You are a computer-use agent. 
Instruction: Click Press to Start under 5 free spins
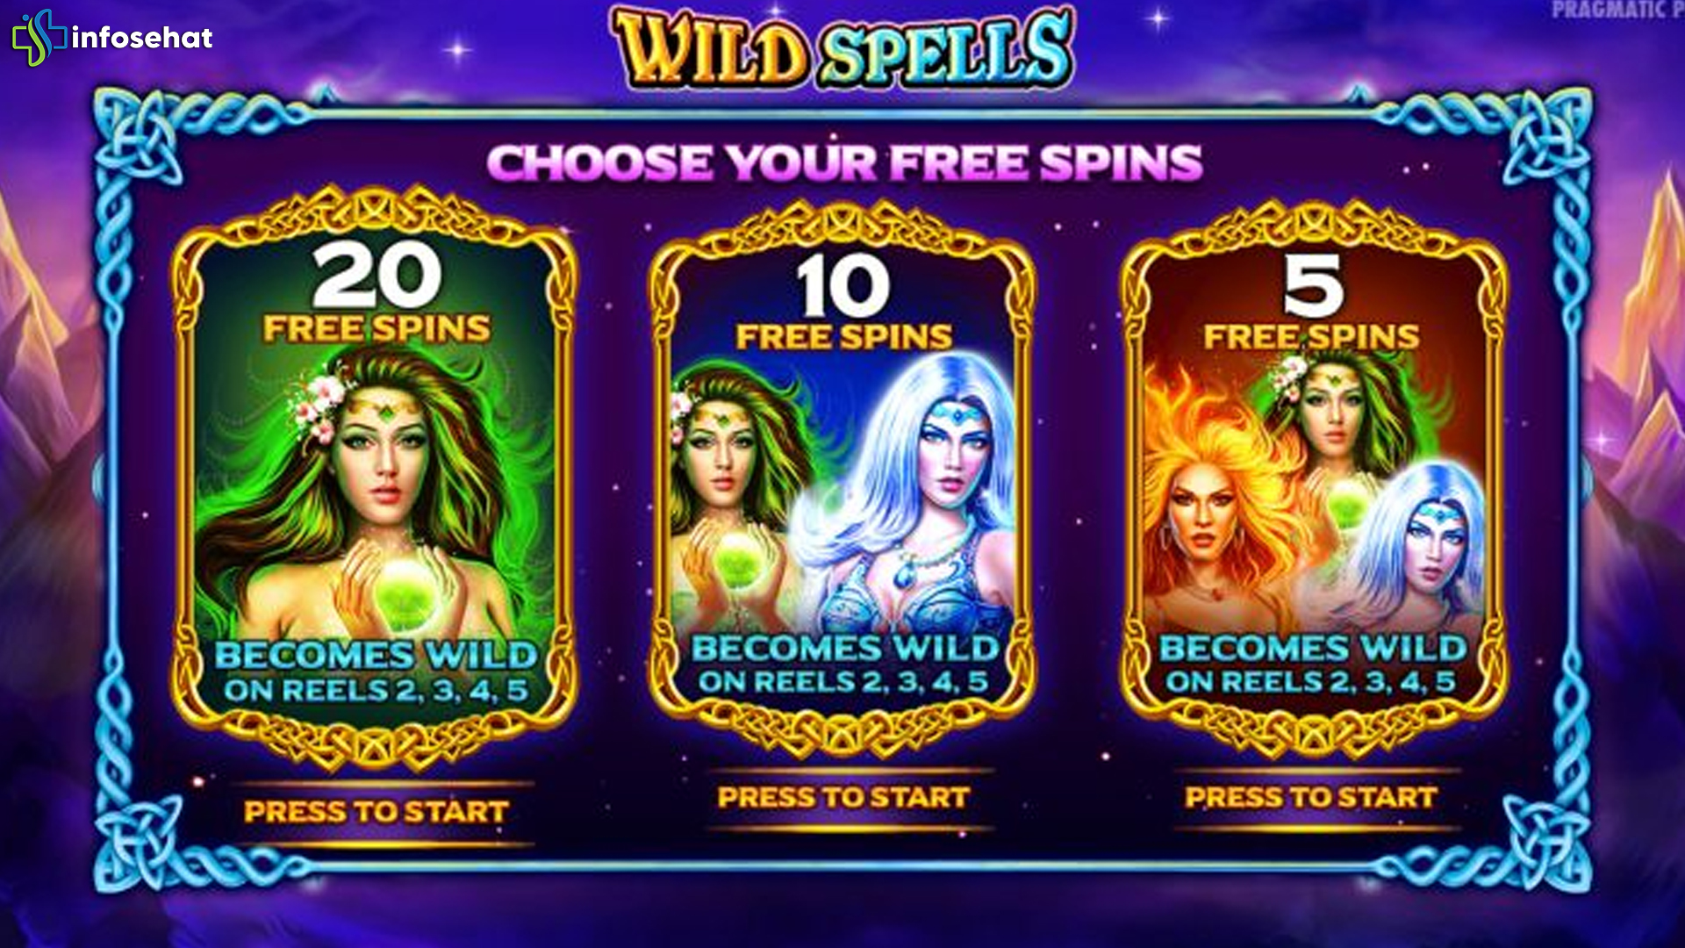click(x=1311, y=797)
